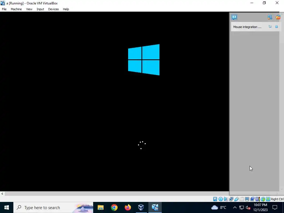This screenshot has width=284, height=213.
Task: Toggle the notification center icon
Action: tap(234, 17)
